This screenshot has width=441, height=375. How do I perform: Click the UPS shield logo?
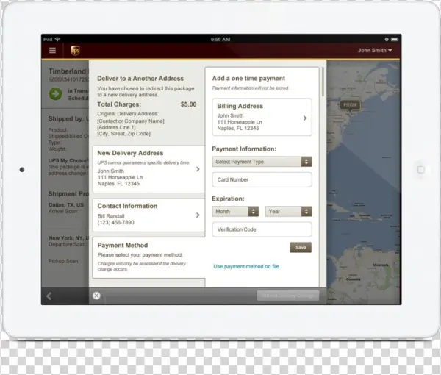pos(75,51)
